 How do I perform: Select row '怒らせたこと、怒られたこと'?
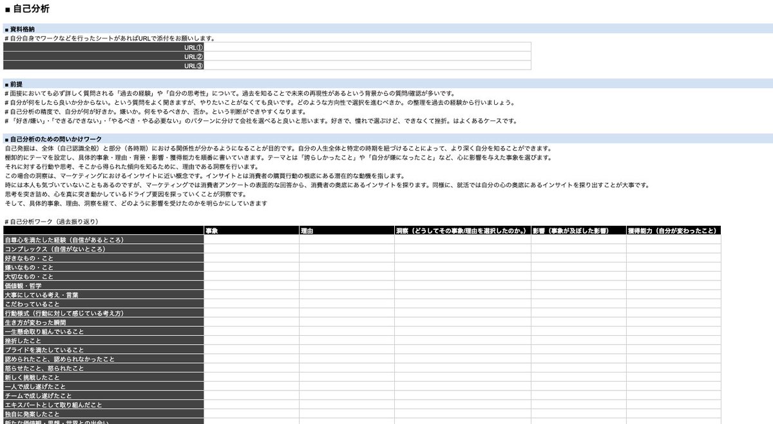click(x=104, y=368)
